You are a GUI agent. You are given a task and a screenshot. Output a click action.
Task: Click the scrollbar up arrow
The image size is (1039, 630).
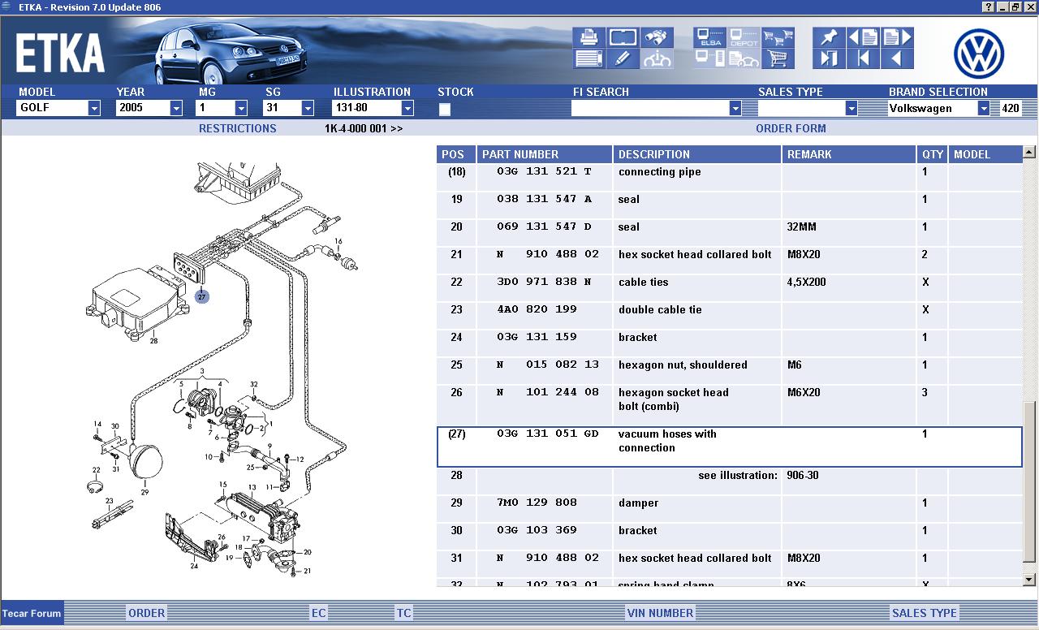1029,152
